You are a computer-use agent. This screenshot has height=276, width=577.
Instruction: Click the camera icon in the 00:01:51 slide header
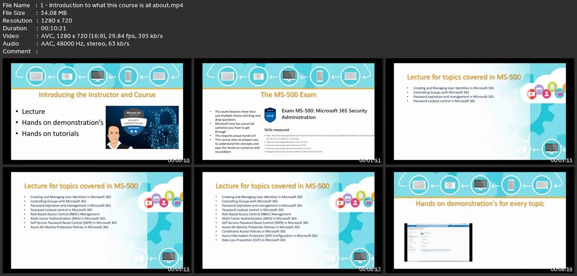pyautogui.click(x=258, y=76)
